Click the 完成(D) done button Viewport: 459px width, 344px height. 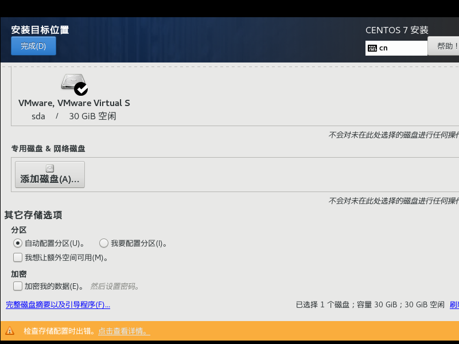33,46
